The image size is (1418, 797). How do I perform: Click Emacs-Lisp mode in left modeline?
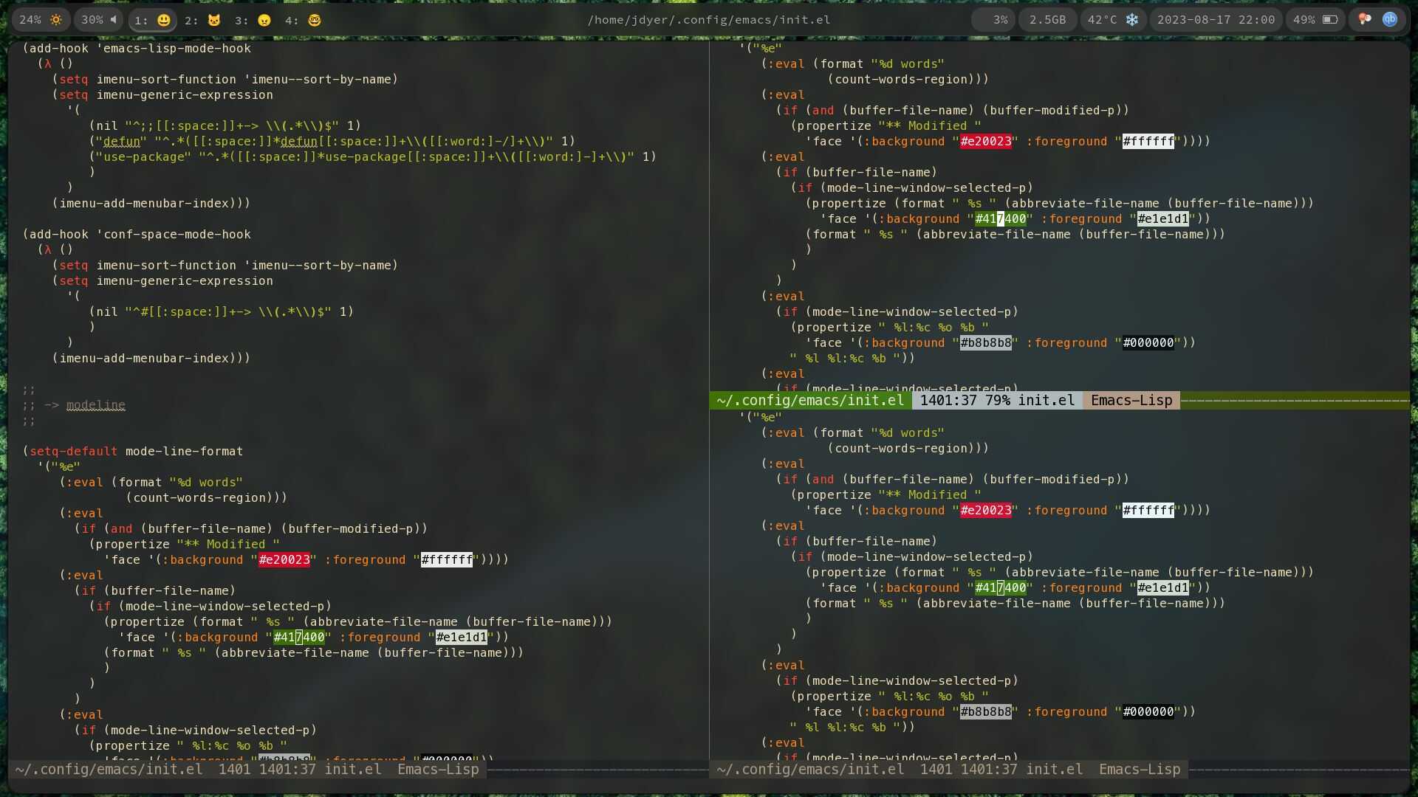pos(438,770)
